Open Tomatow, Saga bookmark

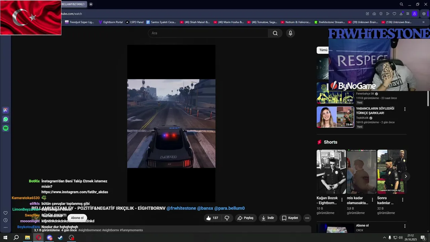262,22
